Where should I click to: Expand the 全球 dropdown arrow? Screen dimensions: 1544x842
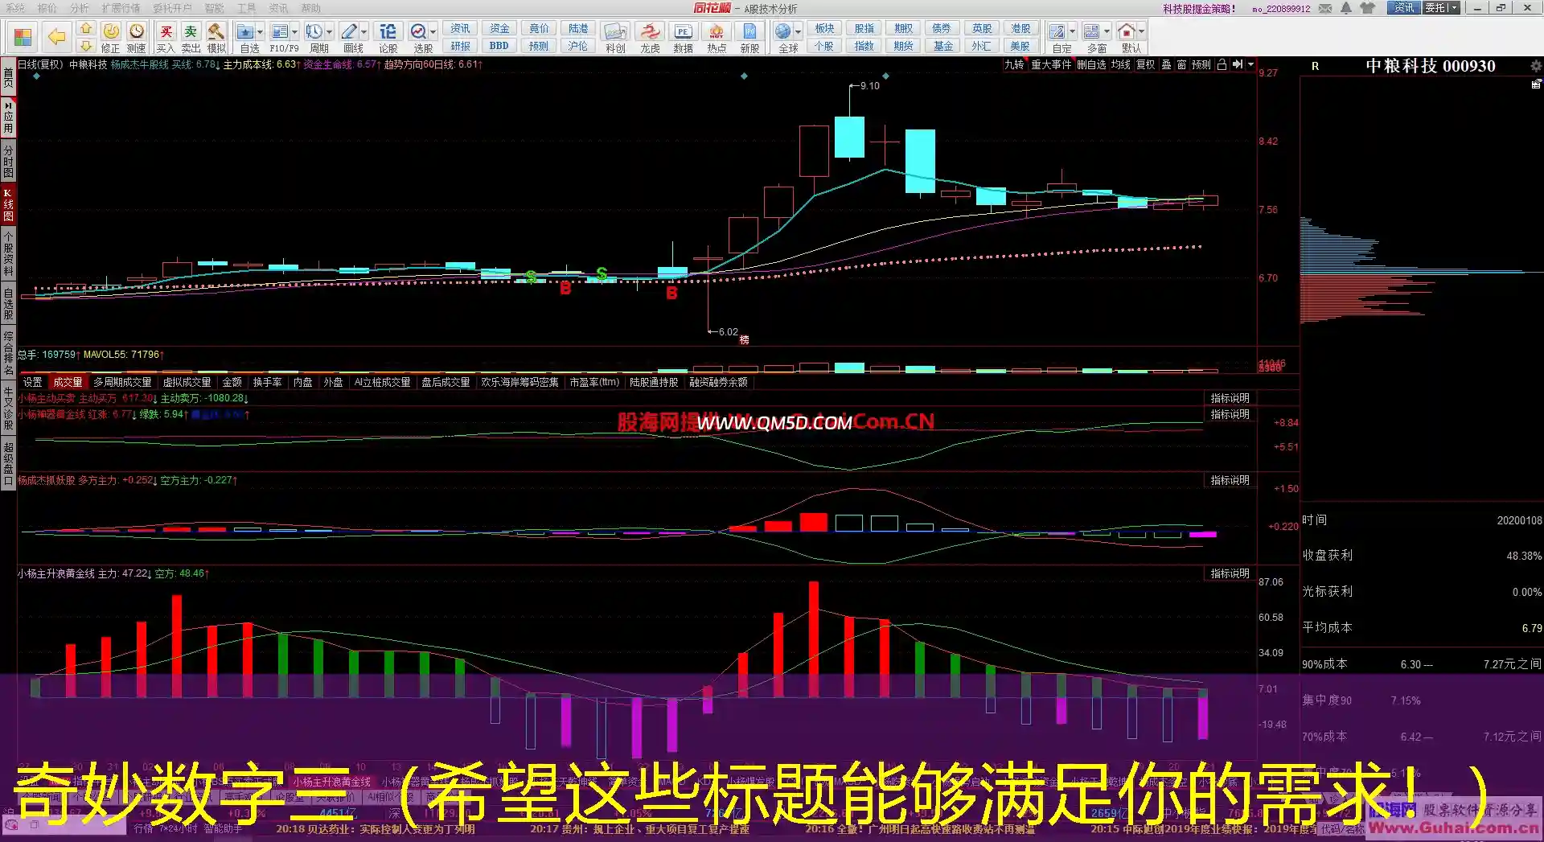(798, 32)
